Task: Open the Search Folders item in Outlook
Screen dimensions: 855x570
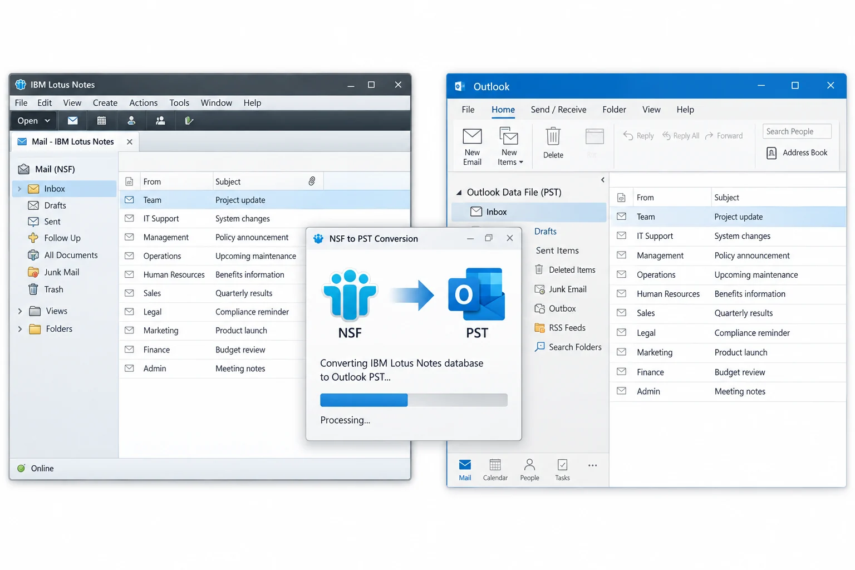Action: pos(568,347)
